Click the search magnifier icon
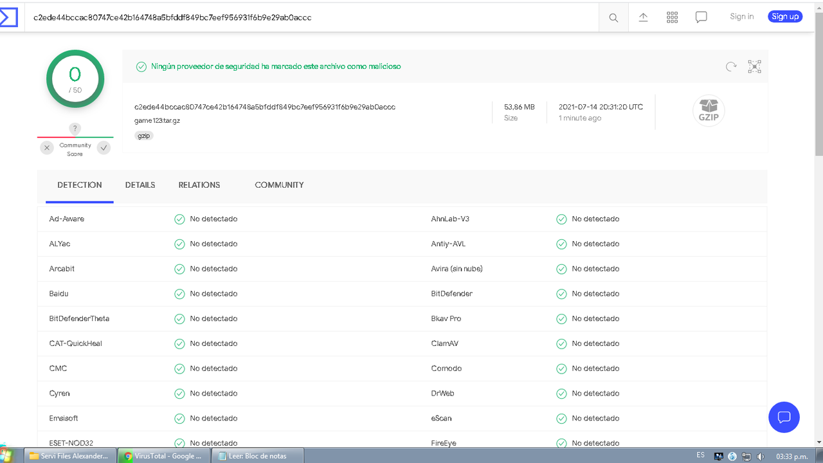 coord(613,18)
